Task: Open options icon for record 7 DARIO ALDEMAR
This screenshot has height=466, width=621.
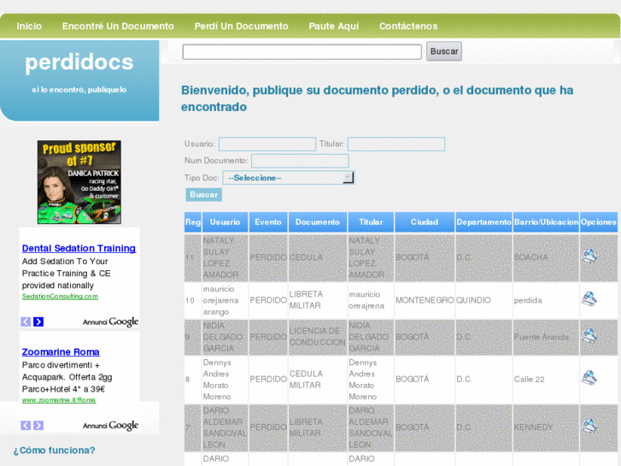Action: tap(589, 427)
